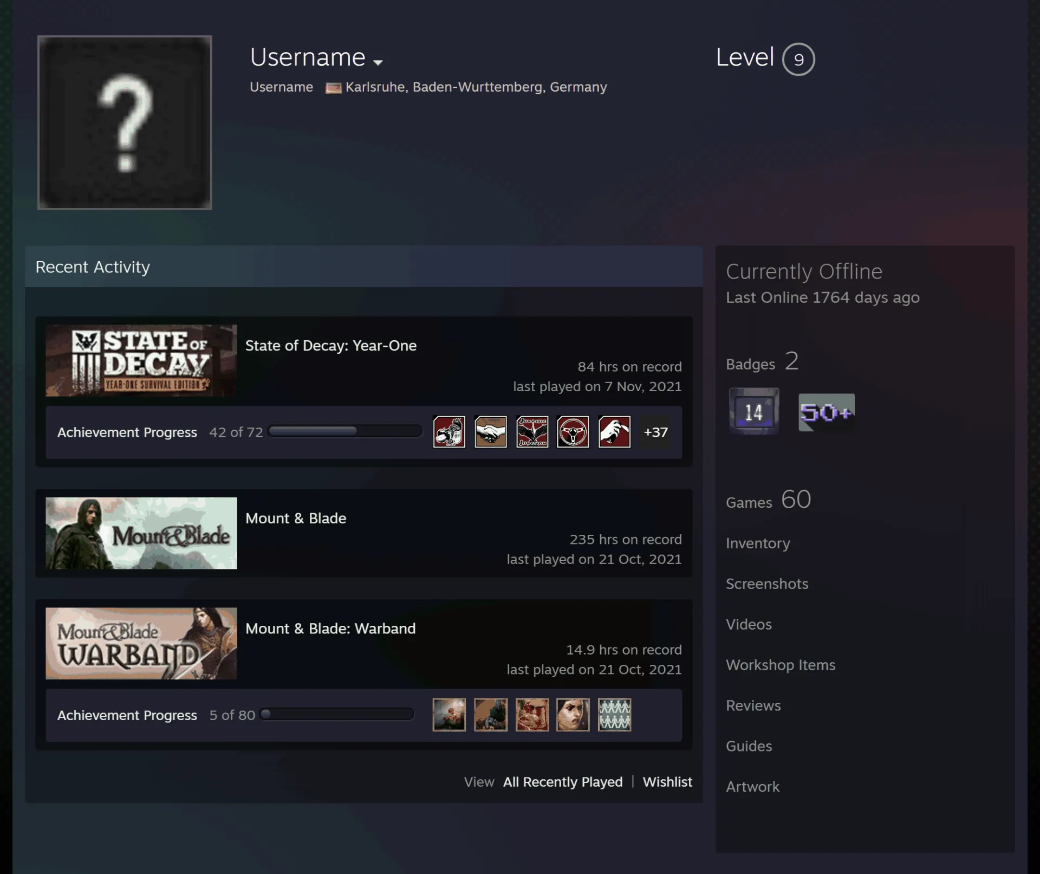Open the Mount & Blade game banner

tap(141, 533)
